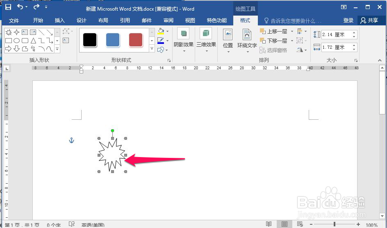Open the 文件 File tab

point(14,21)
